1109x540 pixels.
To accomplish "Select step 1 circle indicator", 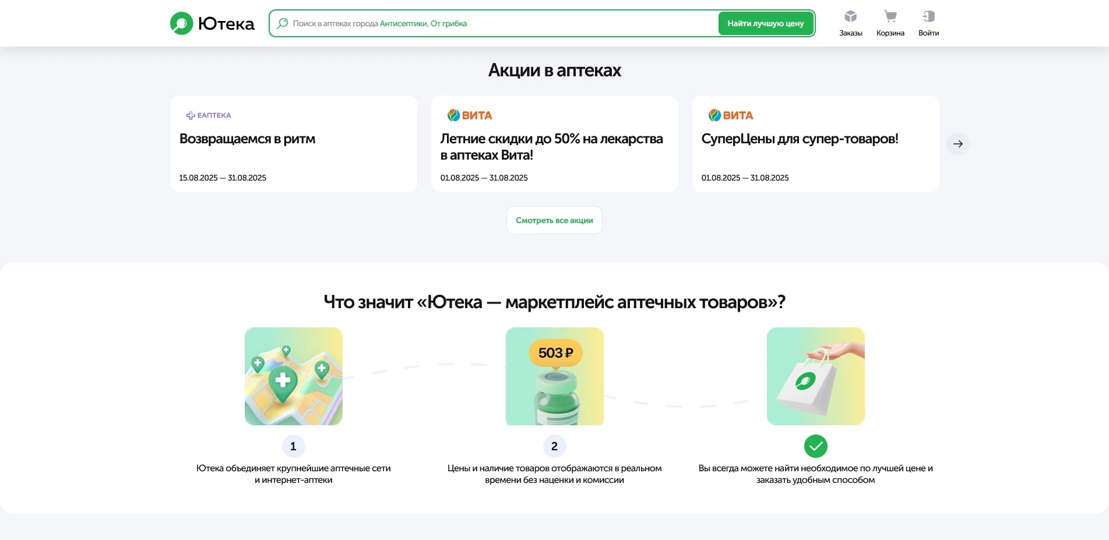I will coord(293,446).
